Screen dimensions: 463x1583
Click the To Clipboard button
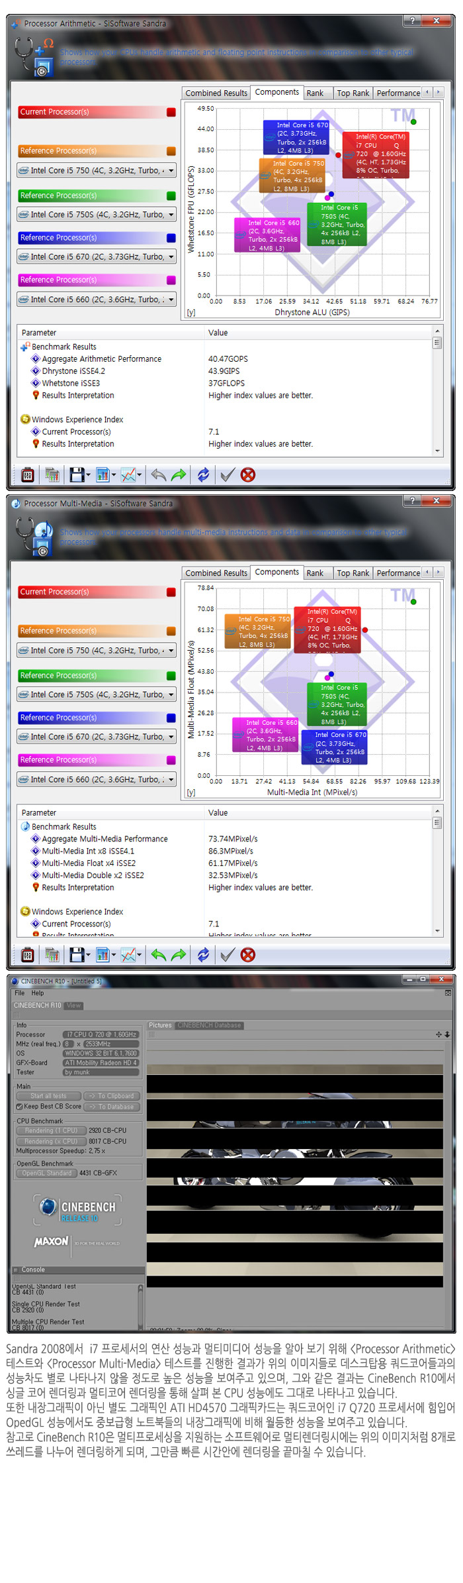coord(111,1095)
